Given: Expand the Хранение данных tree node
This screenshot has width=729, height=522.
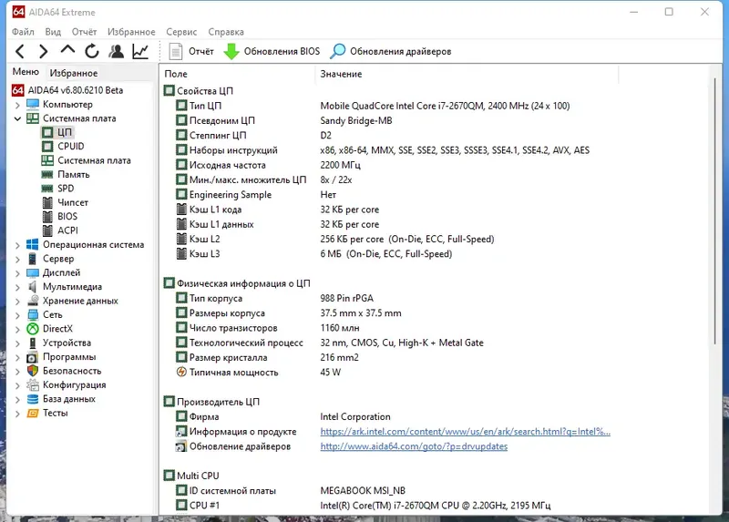Looking at the screenshot, I should [17, 302].
